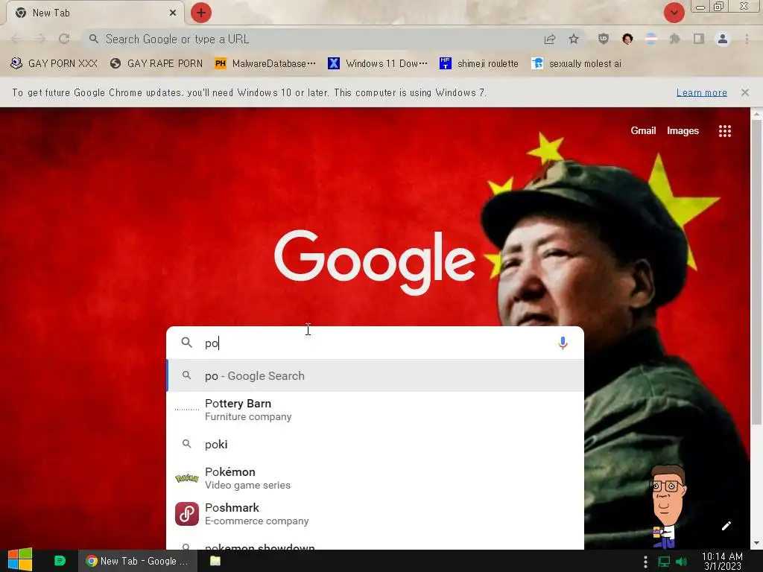This screenshot has width=763, height=572.
Task: Open the Windows Start menu
Action: pyautogui.click(x=20, y=561)
